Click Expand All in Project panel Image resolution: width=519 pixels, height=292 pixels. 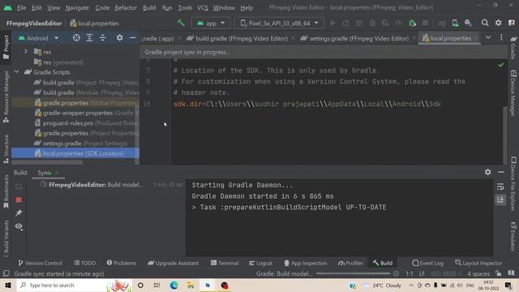(89, 38)
